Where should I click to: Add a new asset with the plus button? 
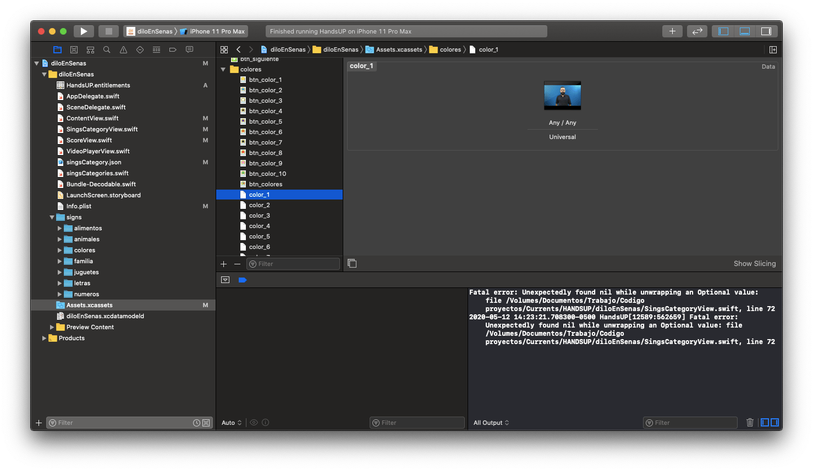coord(223,264)
